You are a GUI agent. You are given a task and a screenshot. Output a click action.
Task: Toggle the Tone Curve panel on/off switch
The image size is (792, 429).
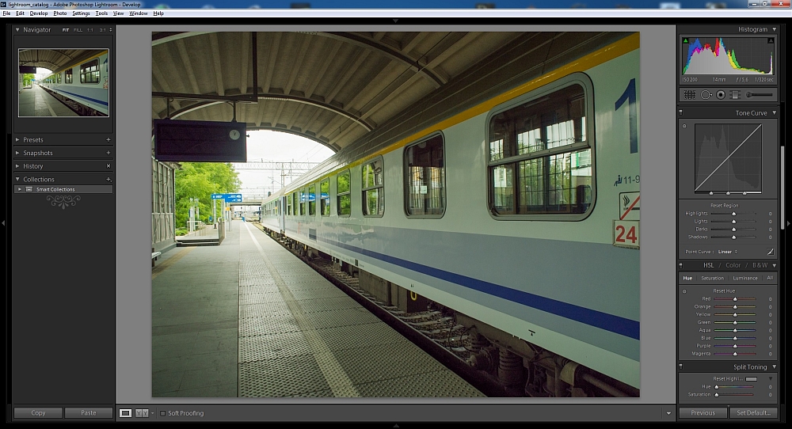pyautogui.click(x=682, y=113)
